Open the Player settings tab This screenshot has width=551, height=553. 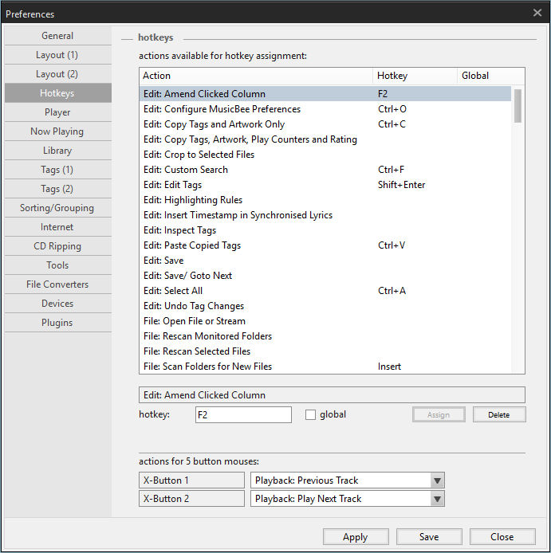click(x=58, y=112)
